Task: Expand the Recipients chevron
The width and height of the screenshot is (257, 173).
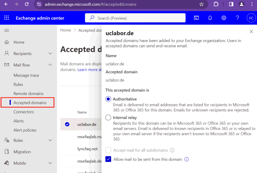Action: click(x=50, y=53)
